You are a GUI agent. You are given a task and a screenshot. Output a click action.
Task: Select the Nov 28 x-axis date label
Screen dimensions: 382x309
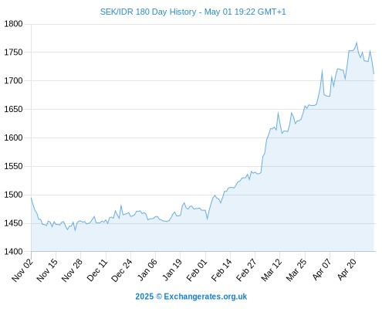[72, 270]
